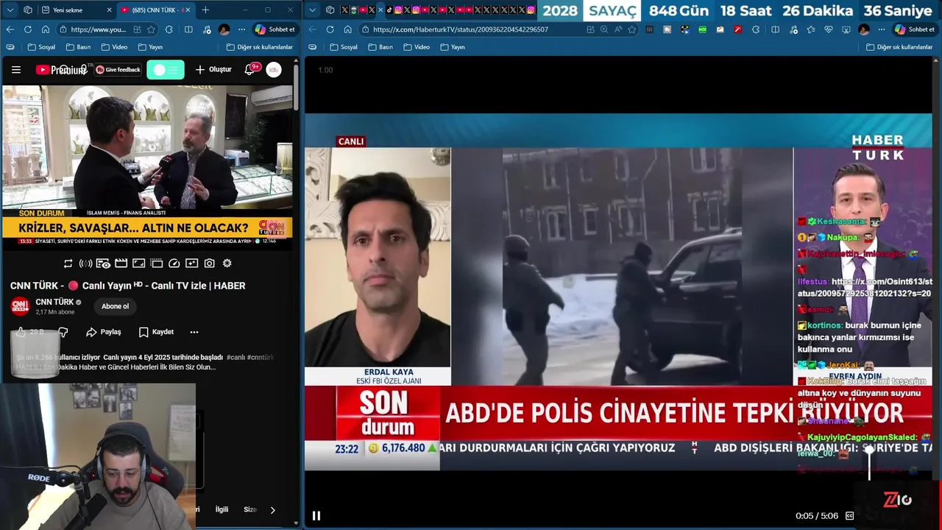Click the eye visibility icon under video
Image resolution: width=942 pixels, height=530 pixels.
tap(103, 264)
